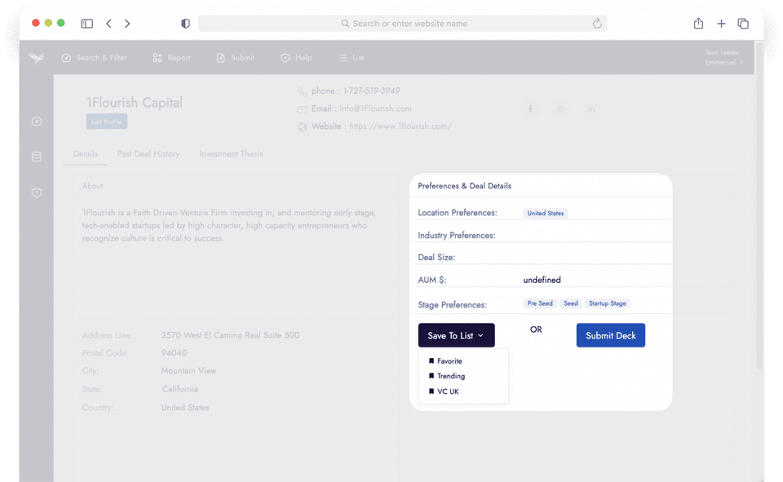Select the envelope icon beside Email
This screenshot has height=482, width=783.
pyautogui.click(x=302, y=109)
